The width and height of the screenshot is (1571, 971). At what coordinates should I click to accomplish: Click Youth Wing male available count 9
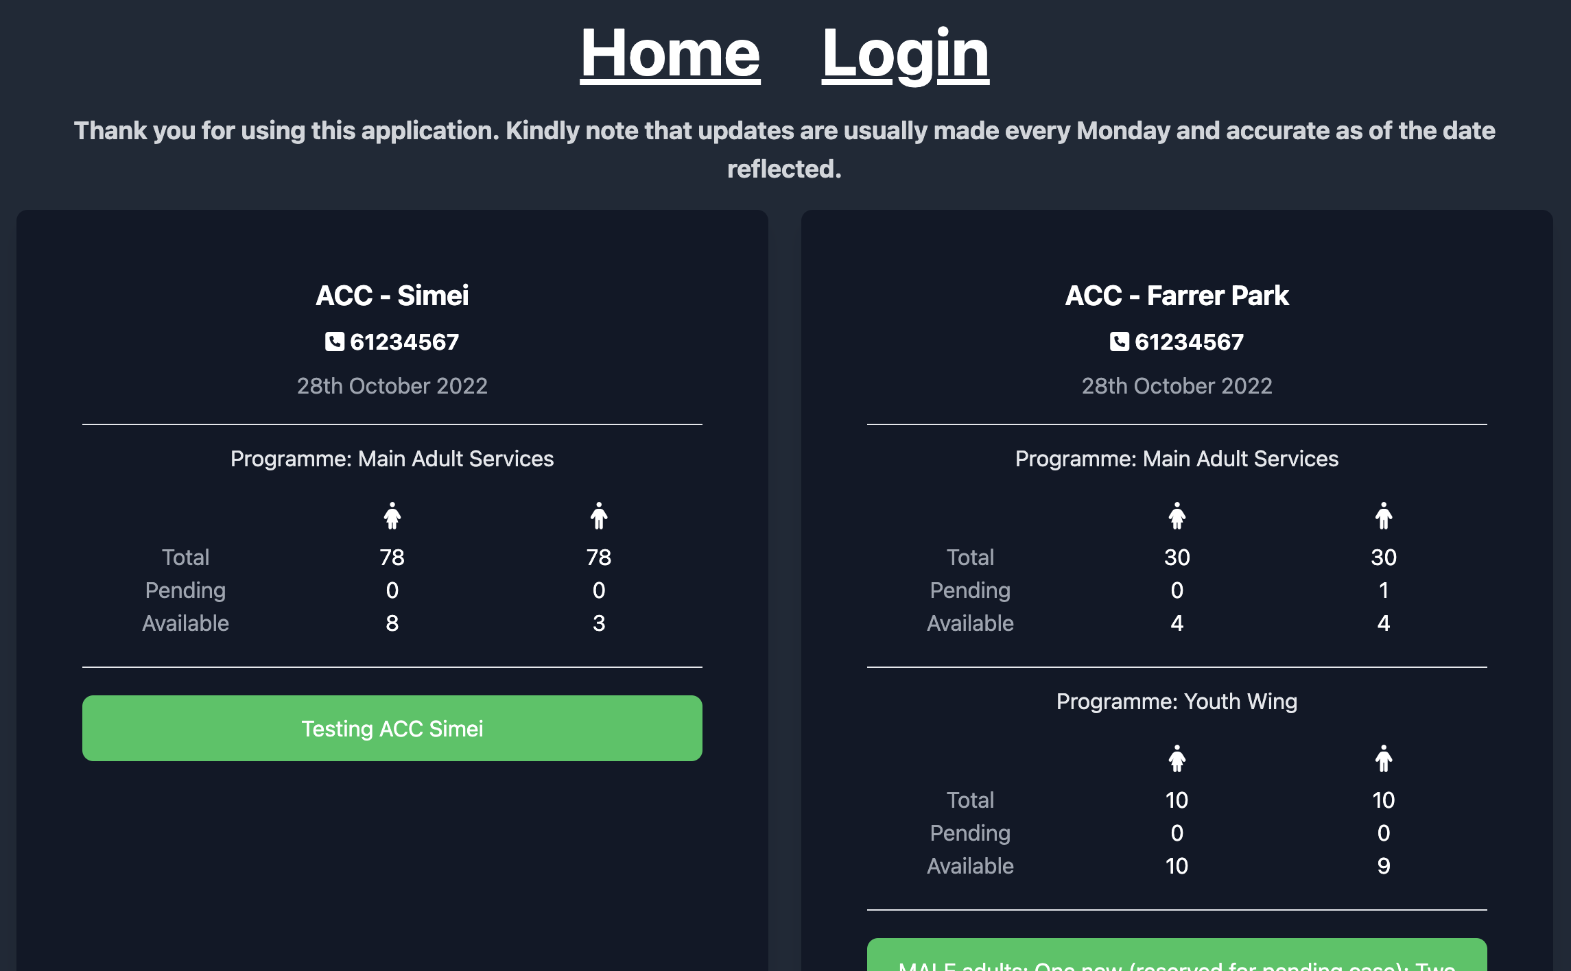coord(1384,866)
